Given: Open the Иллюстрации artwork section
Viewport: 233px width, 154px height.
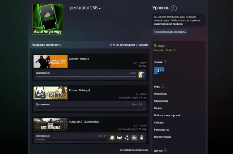Looking at the screenshot, I should 162,137.
